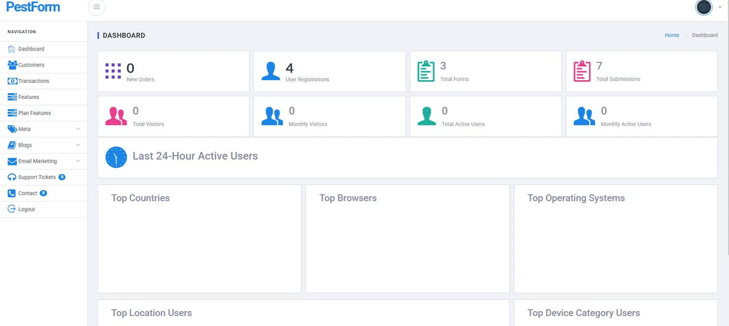Click the PestForm logo
The width and height of the screenshot is (729, 326).
pos(33,7)
